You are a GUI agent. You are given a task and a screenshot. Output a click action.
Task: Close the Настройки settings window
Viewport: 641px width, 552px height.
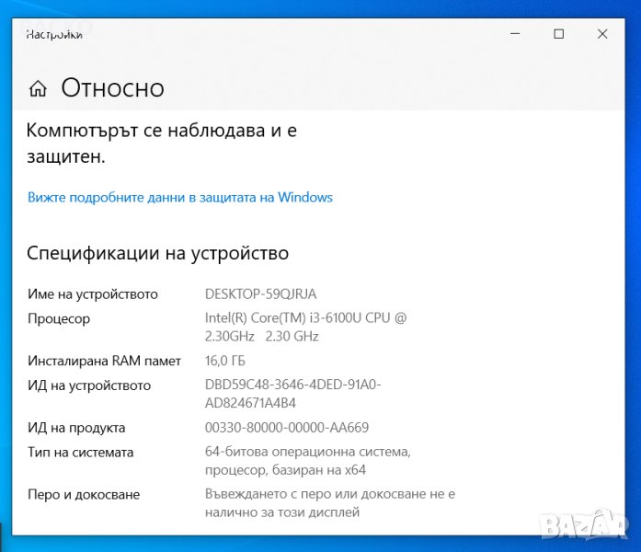602,34
